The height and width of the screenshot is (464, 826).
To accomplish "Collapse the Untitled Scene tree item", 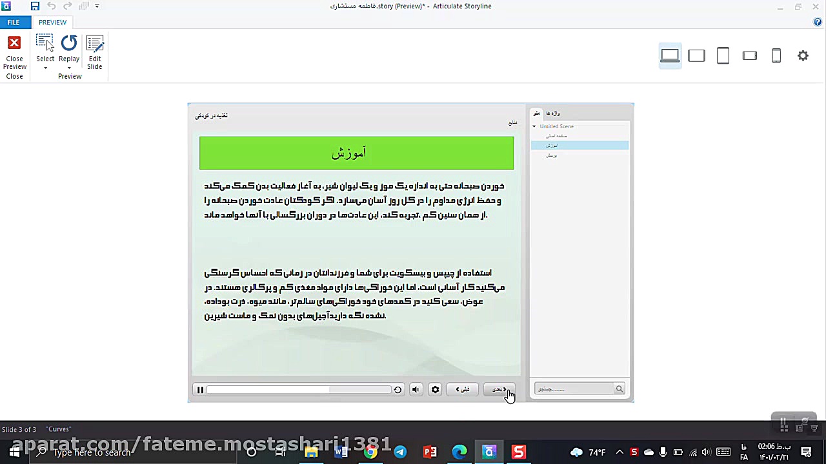I will pos(534,126).
